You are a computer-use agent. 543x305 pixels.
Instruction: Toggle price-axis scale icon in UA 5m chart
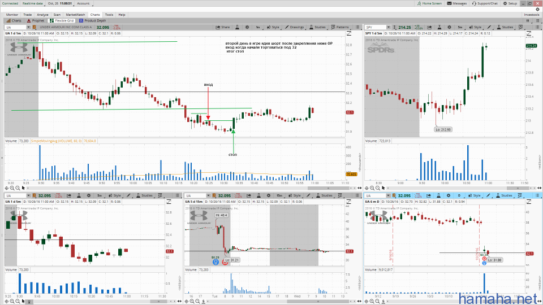[169, 202]
